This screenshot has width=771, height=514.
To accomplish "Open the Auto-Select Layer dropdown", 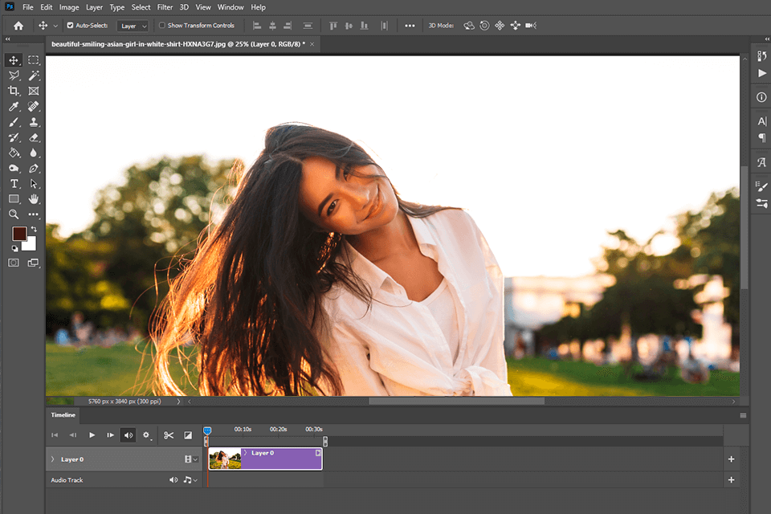I will click(x=133, y=26).
